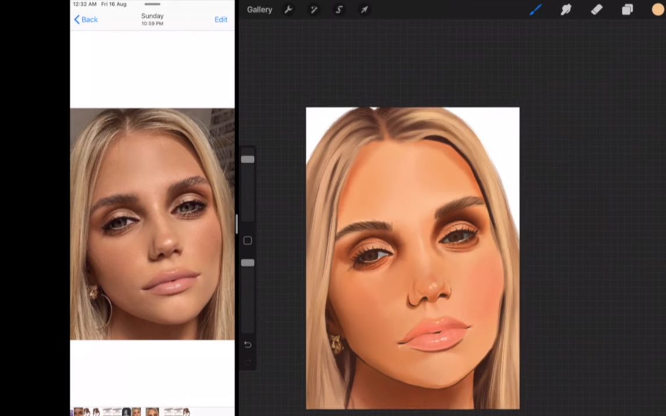This screenshot has width=666, height=416.
Task: Open the active color swatch picker
Action: pos(658,9)
